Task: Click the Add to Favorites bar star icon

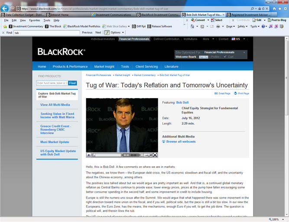Action: (x=5, y=26)
